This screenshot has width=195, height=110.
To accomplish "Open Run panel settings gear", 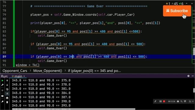I will [188, 76].
